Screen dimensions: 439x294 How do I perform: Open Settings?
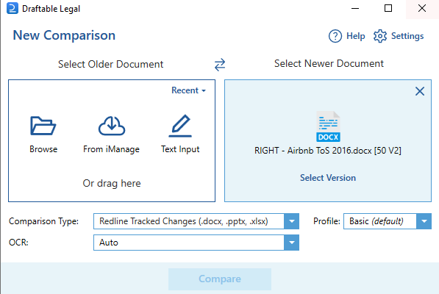tap(399, 36)
